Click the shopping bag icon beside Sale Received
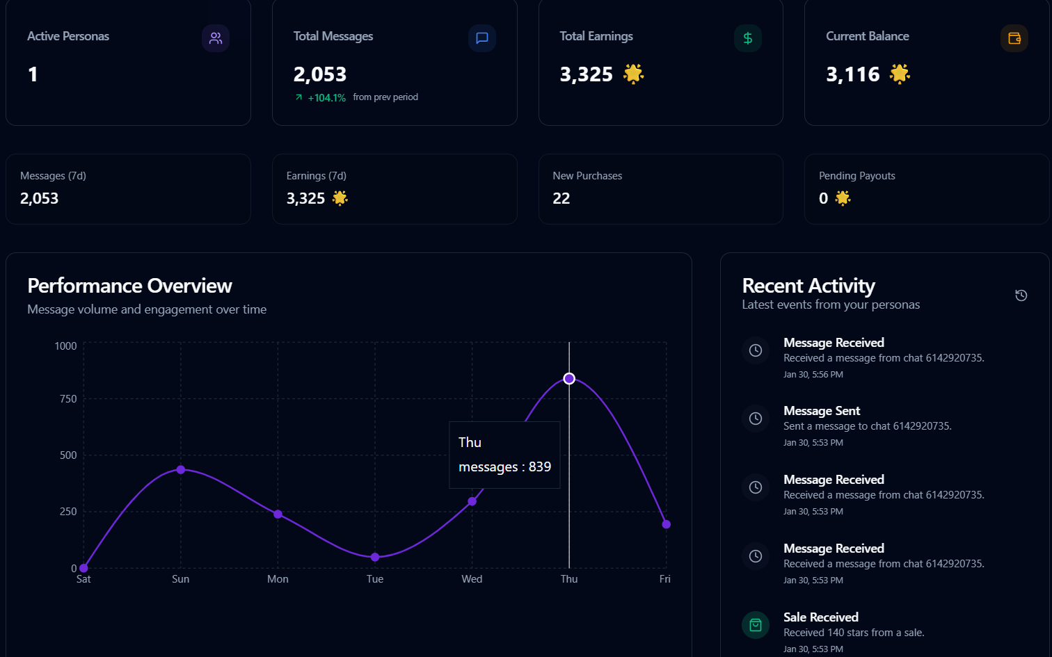The width and height of the screenshot is (1052, 657). point(756,625)
